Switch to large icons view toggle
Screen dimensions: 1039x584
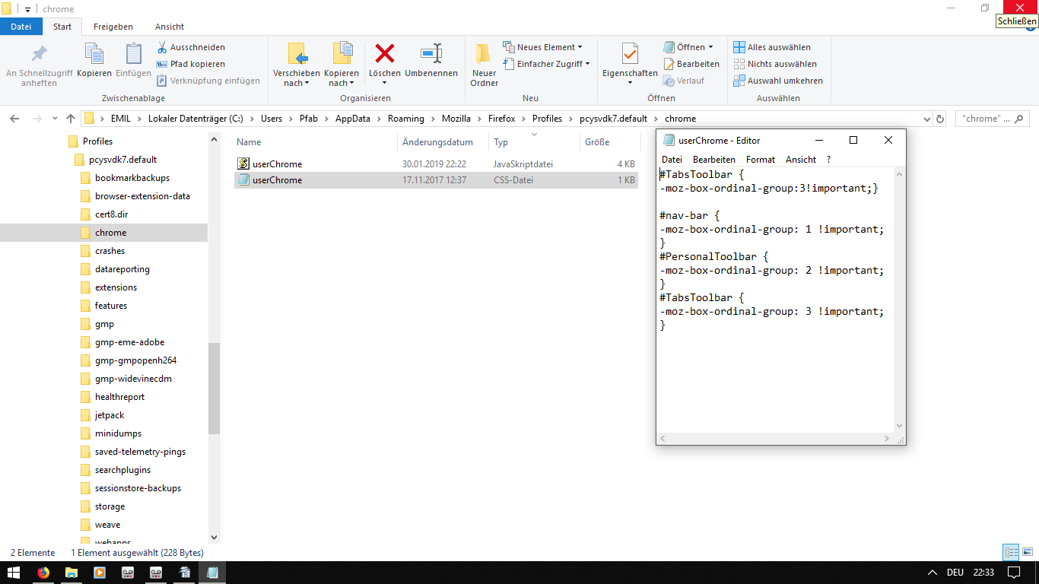click(1028, 553)
